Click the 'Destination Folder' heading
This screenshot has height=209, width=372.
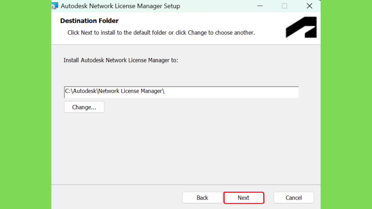tap(89, 21)
